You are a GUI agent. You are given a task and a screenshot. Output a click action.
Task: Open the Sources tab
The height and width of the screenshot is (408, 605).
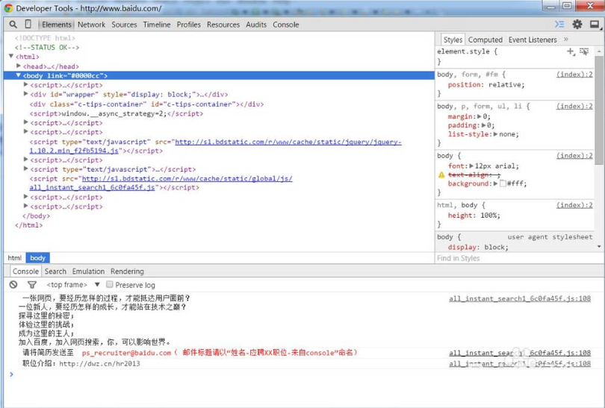[x=124, y=25]
